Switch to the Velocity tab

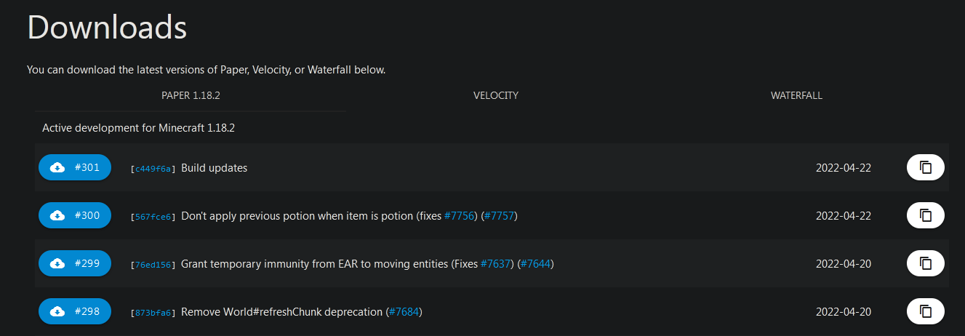pos(496,95)
